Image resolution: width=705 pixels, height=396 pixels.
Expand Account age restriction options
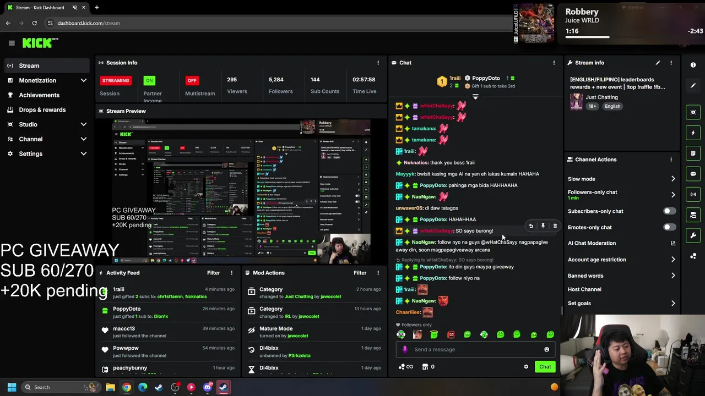point(673,260)
